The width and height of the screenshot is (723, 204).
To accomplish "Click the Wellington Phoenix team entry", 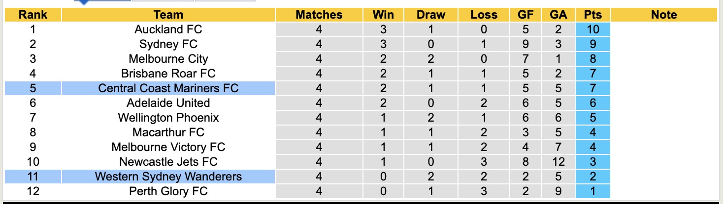I will point(168,118).
